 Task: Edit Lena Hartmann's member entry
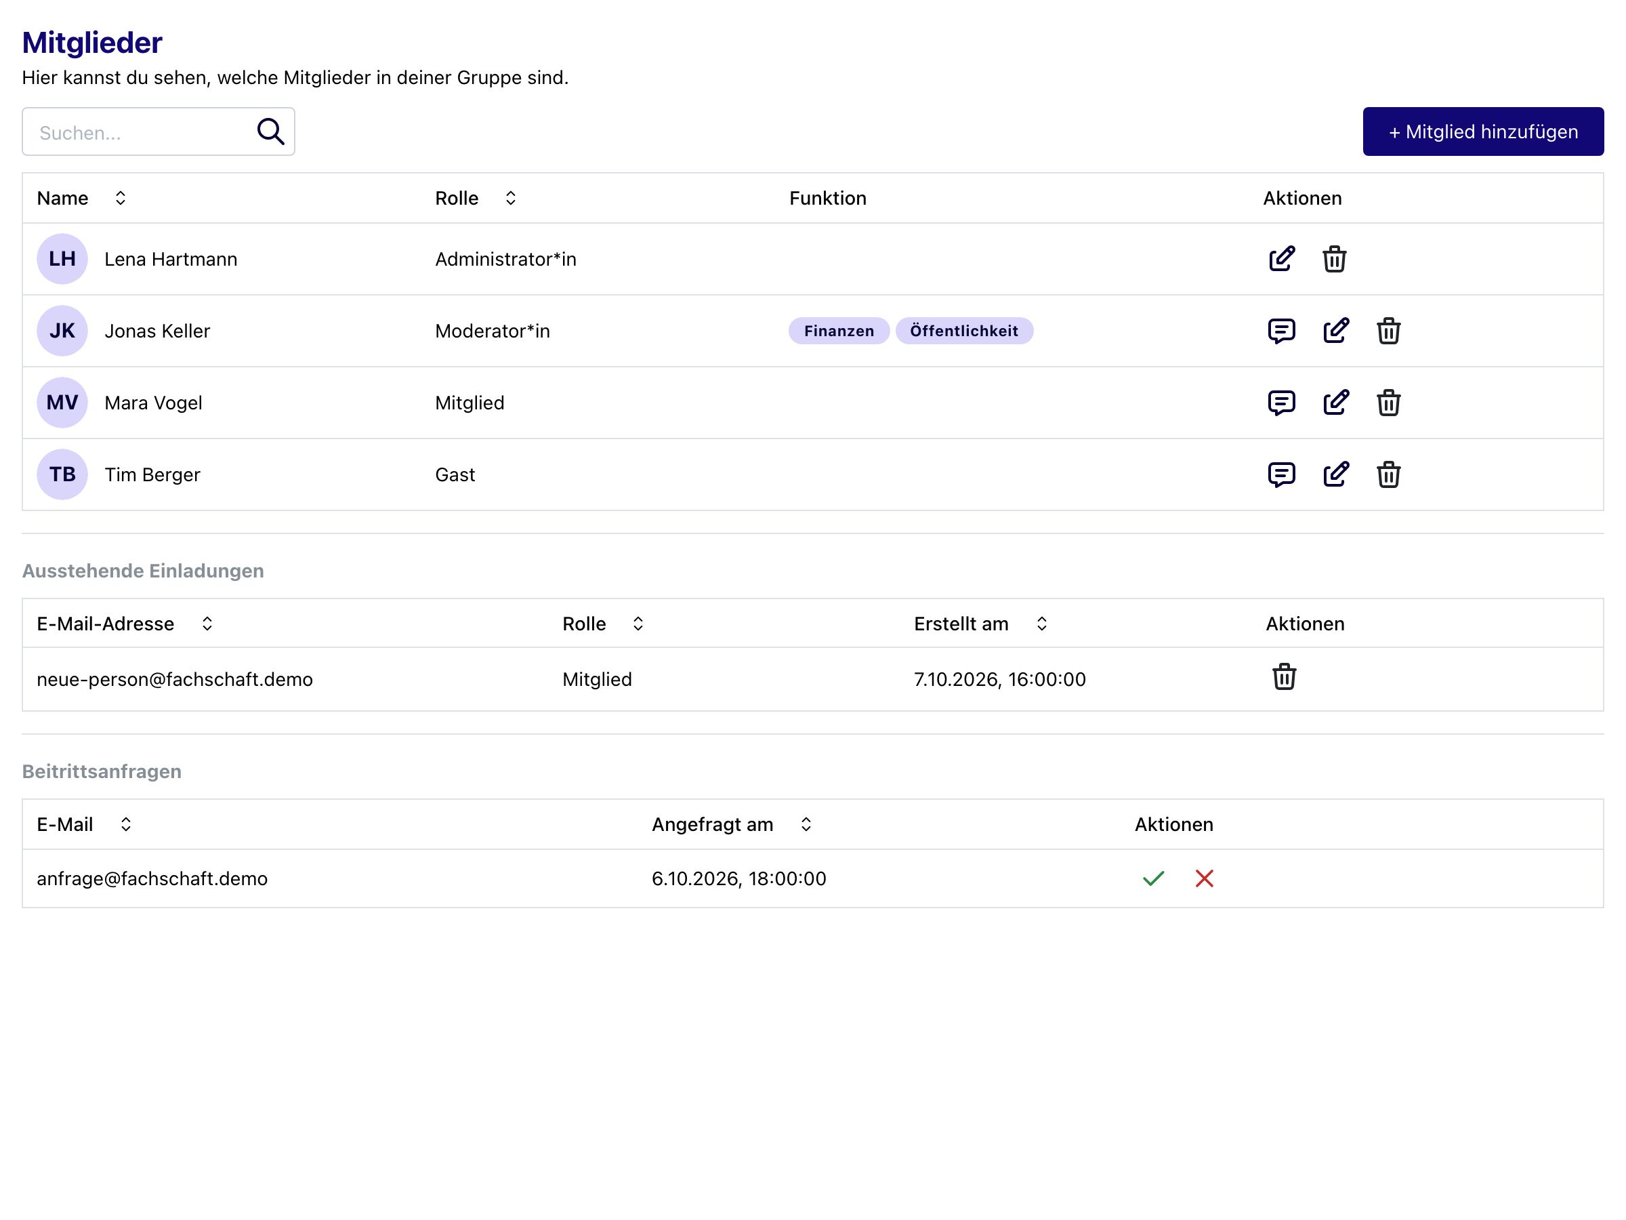[x=1281, y=259]
